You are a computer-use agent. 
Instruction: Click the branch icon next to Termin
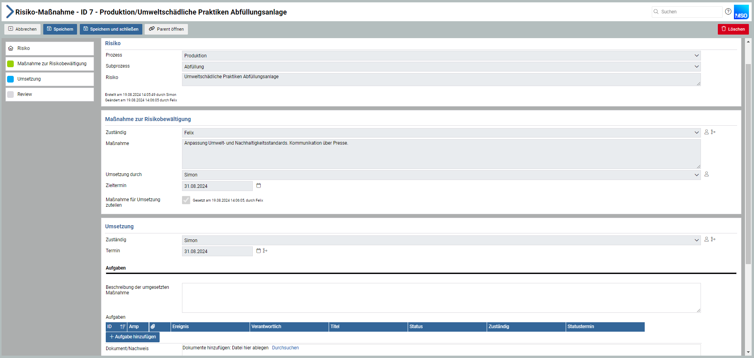265,251
